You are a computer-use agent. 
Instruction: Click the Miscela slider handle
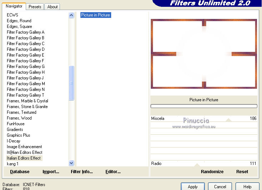[x=228, y=120]
